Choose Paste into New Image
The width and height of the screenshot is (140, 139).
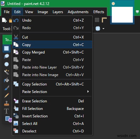point(52,75)
